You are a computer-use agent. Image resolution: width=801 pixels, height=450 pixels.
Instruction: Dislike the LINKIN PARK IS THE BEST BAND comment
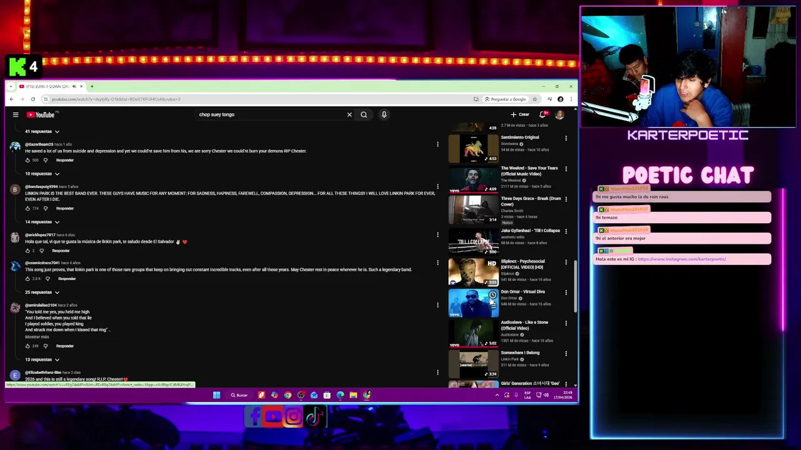coord(45,209)
